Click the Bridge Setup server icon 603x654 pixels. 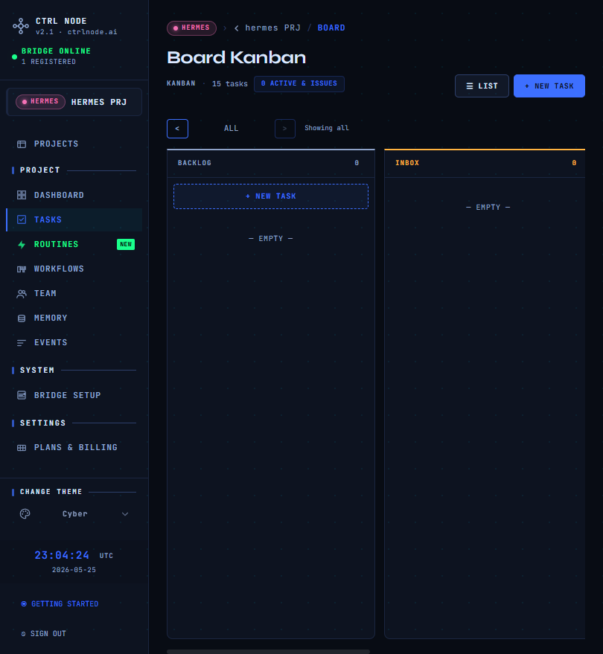tap(22, 395)
